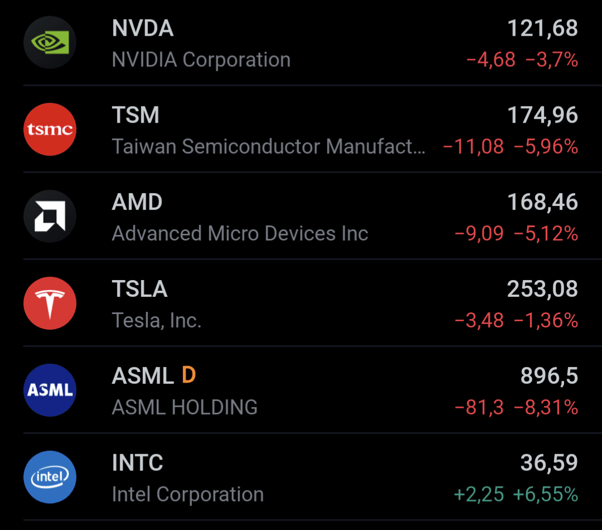This screenshot has height=530, width=602.
Task: Open the TSM ticker symbol
Action: pos(136,115)
